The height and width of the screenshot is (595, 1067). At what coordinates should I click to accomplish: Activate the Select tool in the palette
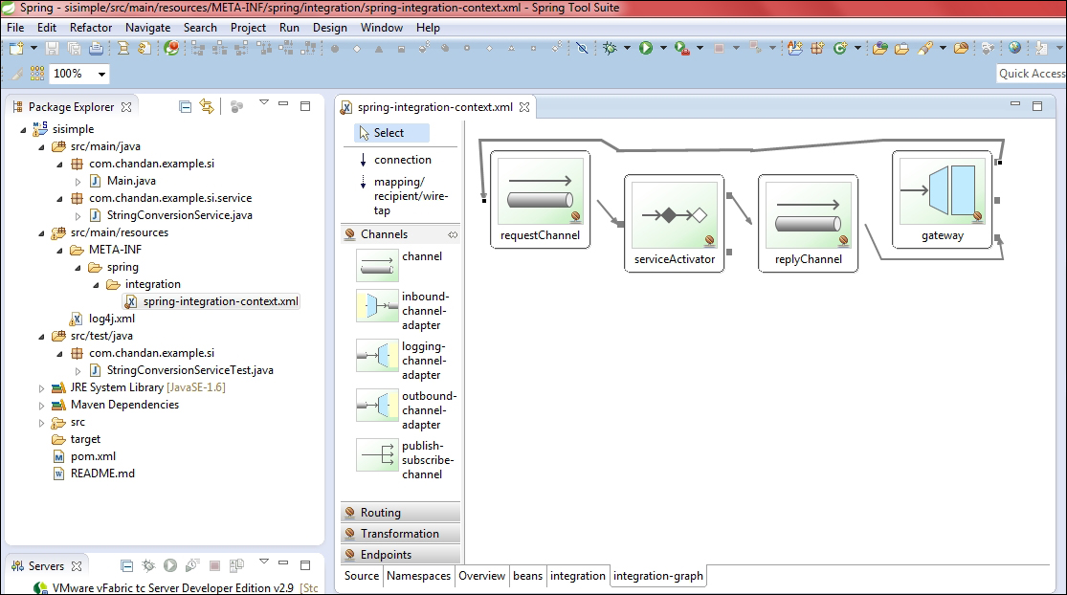[x=388, y=132]
